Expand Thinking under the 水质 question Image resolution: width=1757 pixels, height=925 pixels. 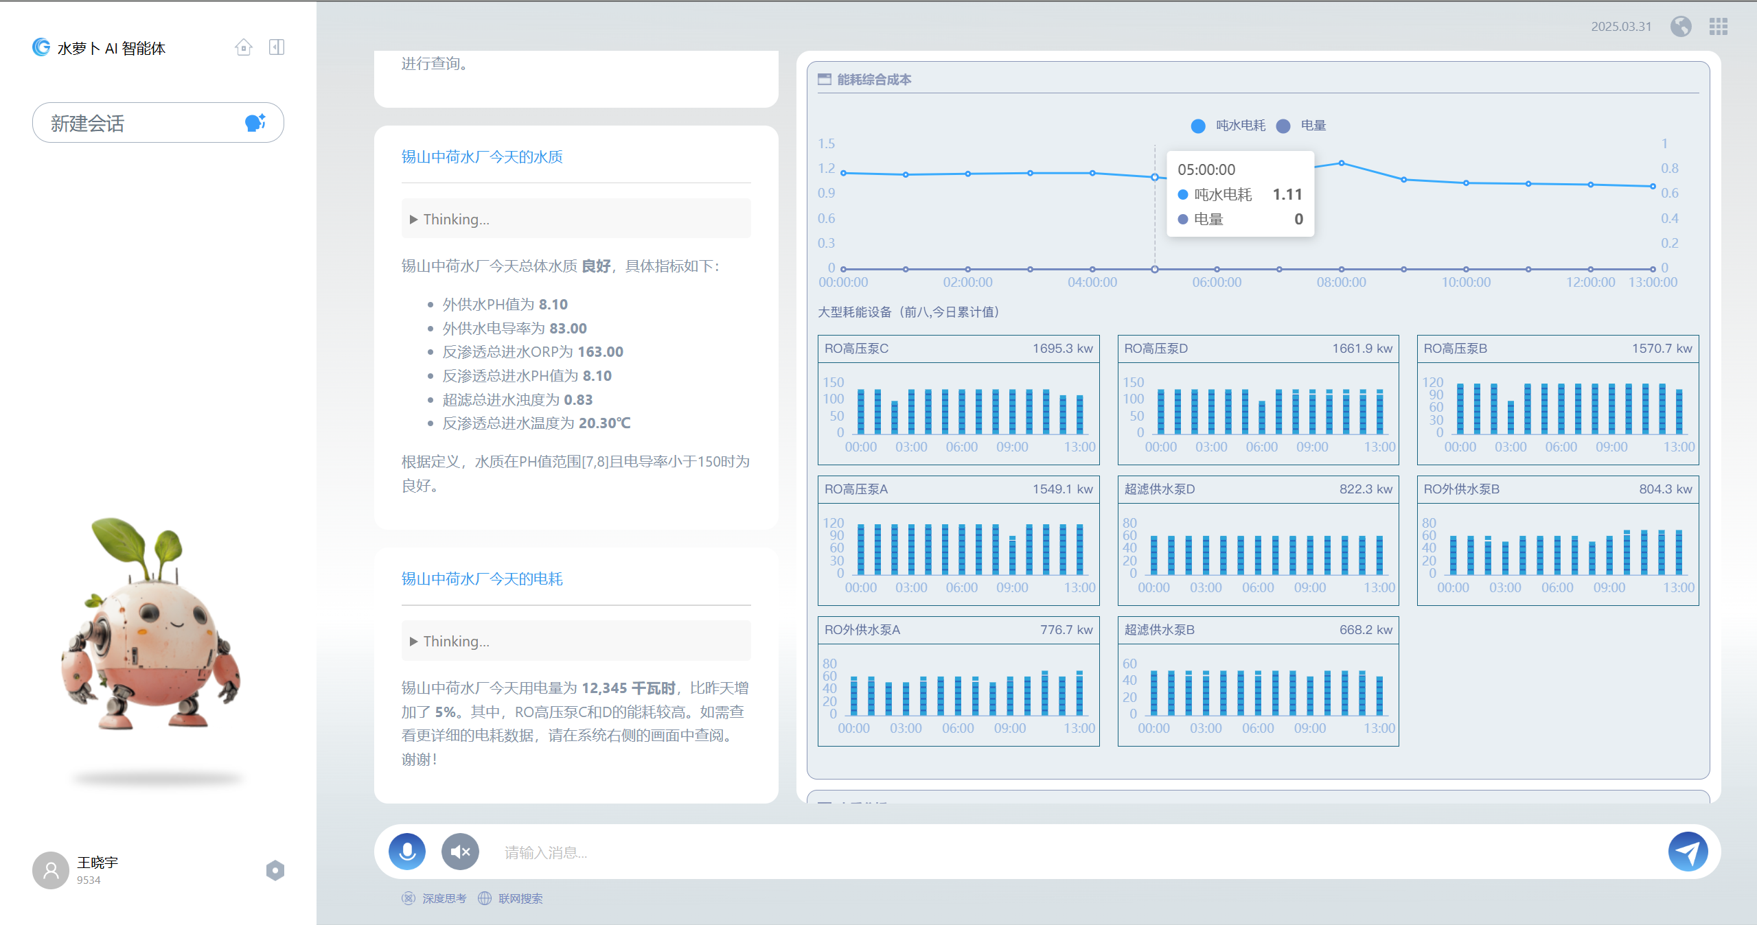coord(576,219)
